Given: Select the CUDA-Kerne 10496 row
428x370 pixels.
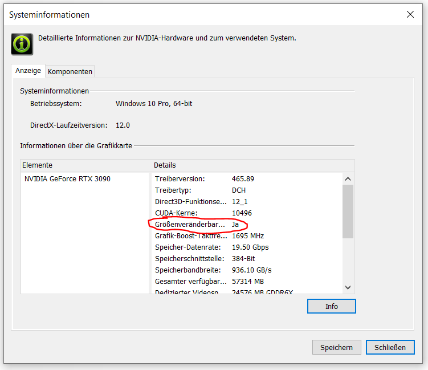Looking at the screenshot, I should point(247,213).
